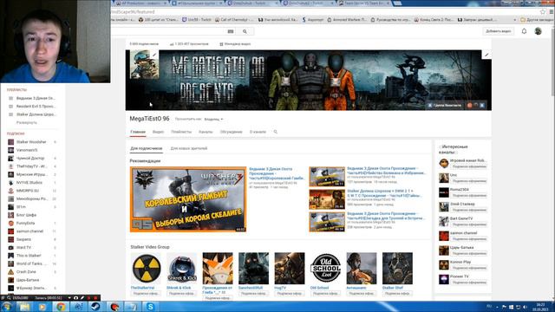The height and width of the screenshot is (312, 555).
Task: Edit channel art using the banner pencil icon
Action: click(x=486, y=55)
